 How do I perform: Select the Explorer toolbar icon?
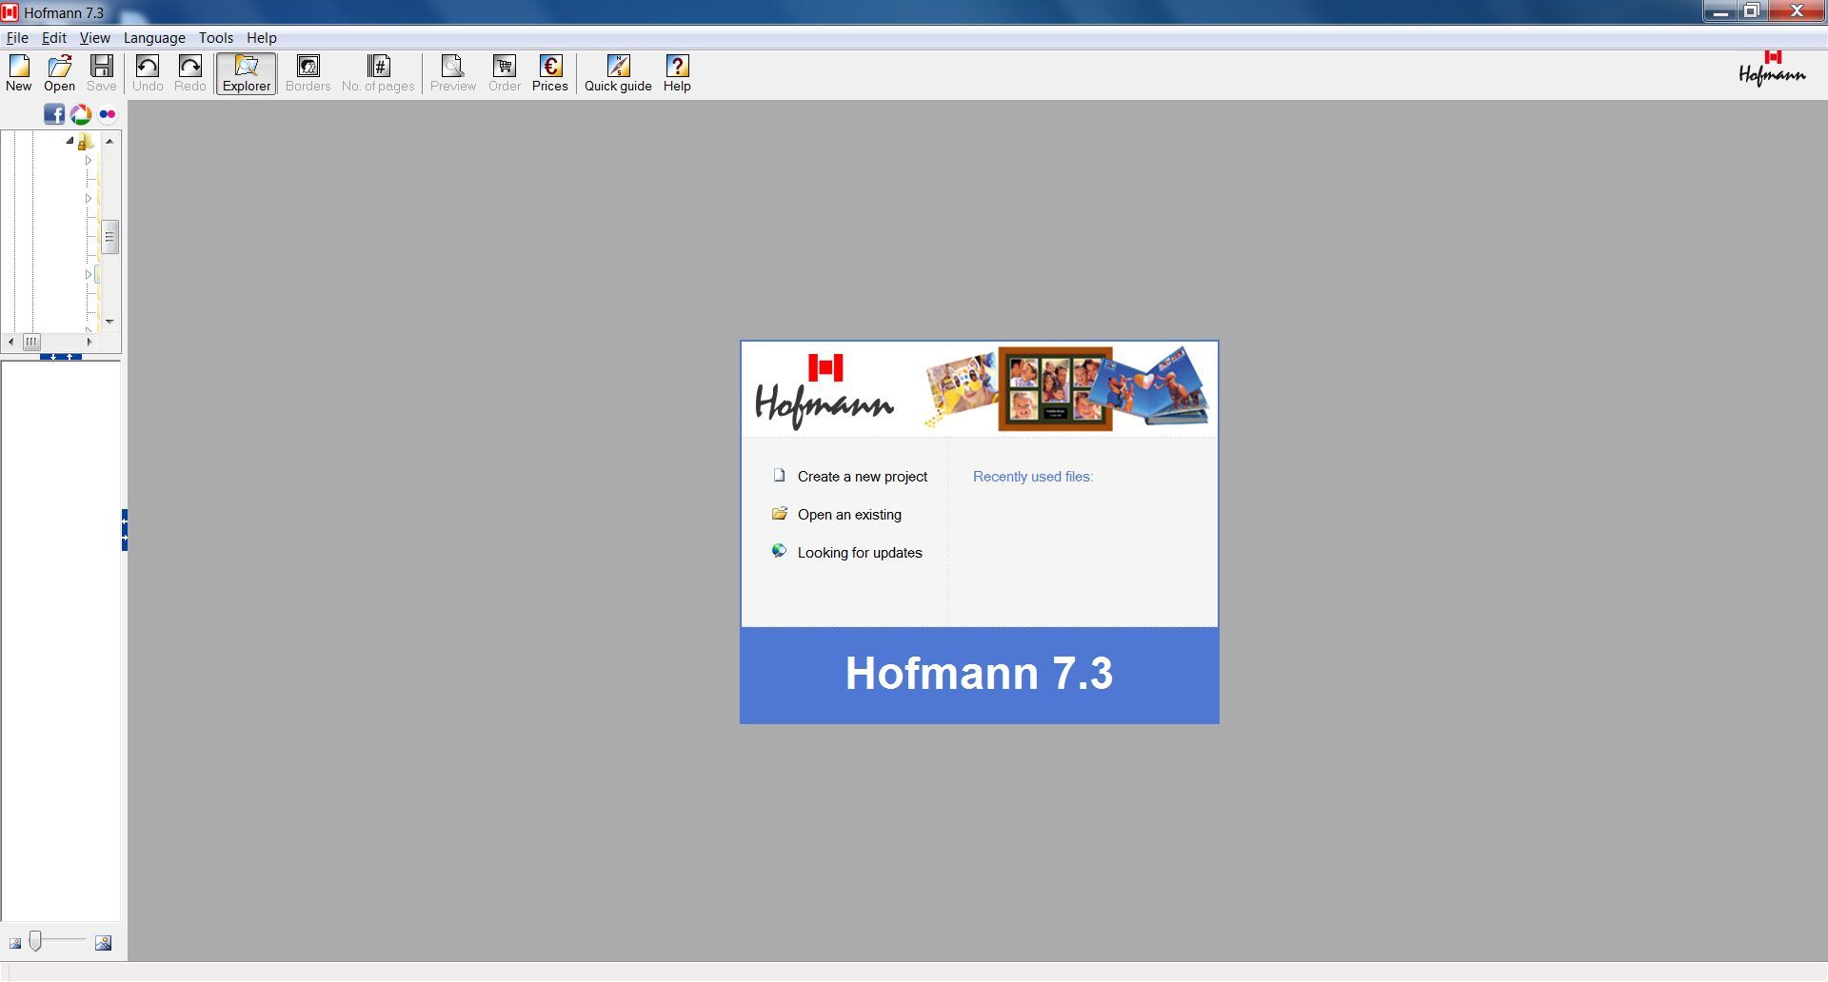coord(246,71)
